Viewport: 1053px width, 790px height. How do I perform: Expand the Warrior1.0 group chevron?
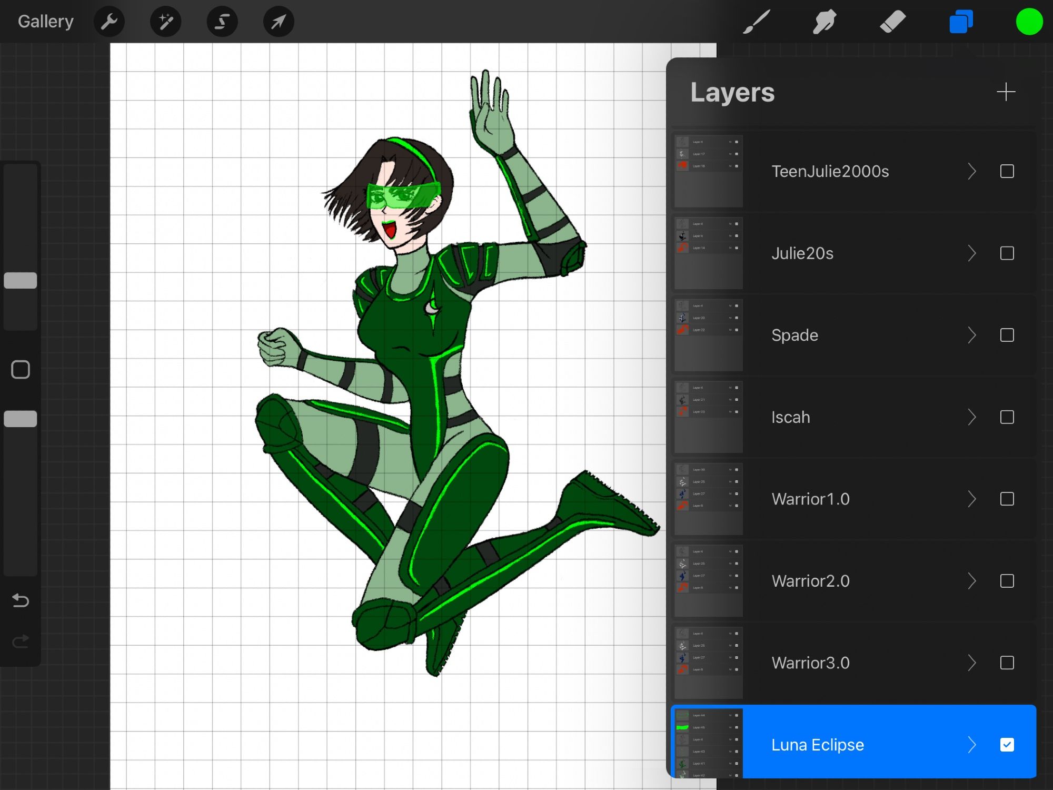[972, 499]
